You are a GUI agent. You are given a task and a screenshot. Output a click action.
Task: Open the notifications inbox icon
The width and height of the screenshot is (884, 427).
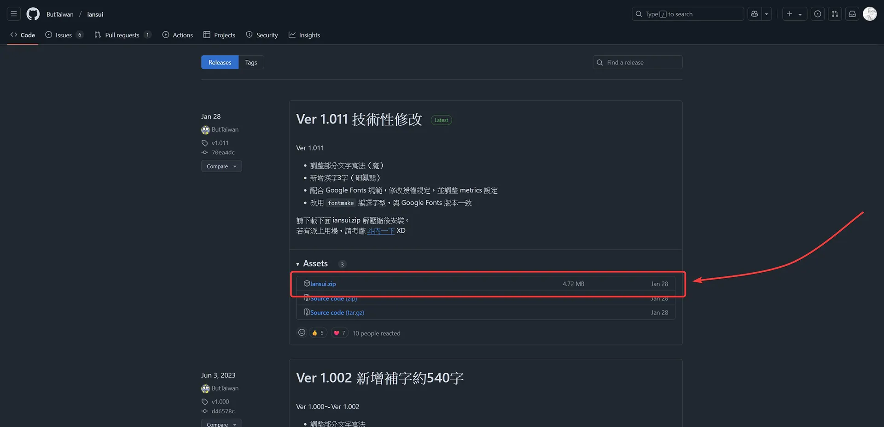[852, 14]
